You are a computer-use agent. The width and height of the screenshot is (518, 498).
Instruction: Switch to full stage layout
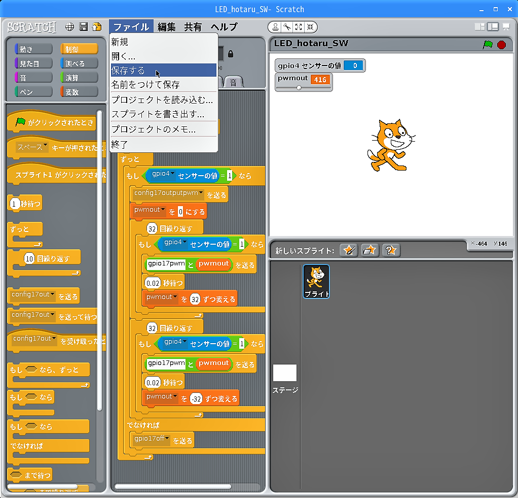click(x=493, y=27)
